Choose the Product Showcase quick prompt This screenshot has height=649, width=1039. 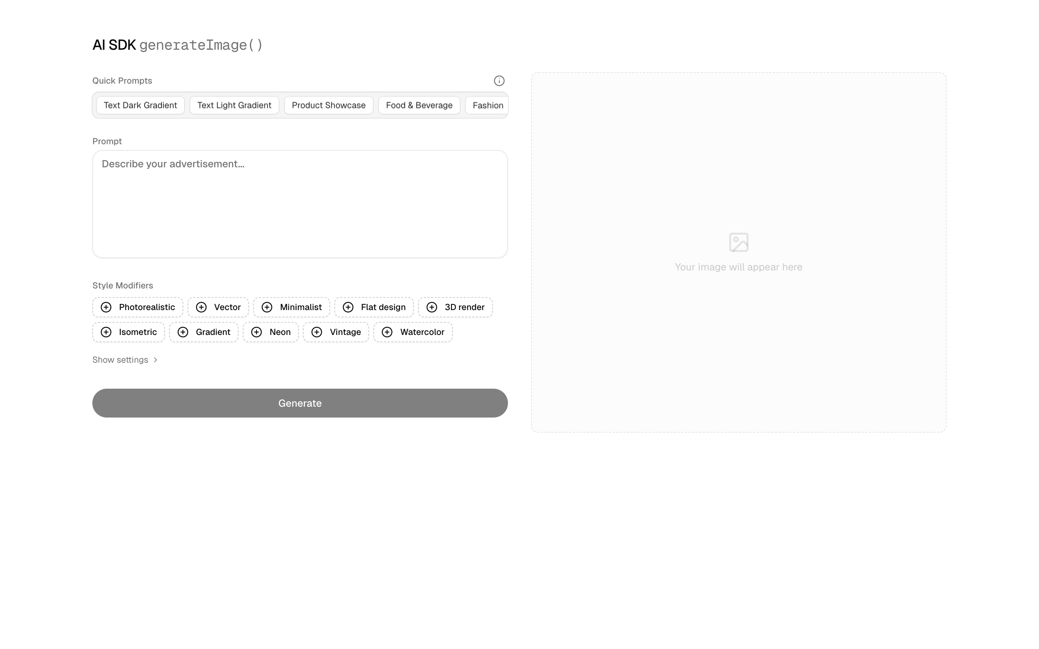coord(329,106)
